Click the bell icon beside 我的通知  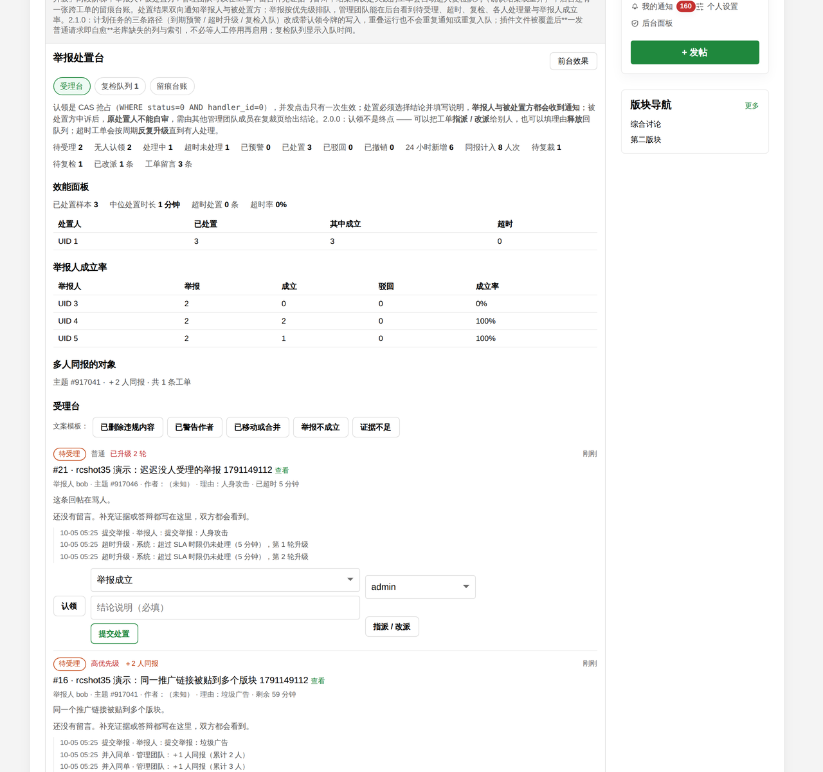tap(635, 6)
